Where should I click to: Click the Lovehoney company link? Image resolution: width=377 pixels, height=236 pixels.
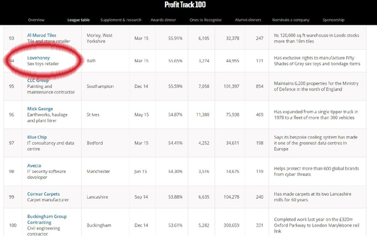coord(39,58)
